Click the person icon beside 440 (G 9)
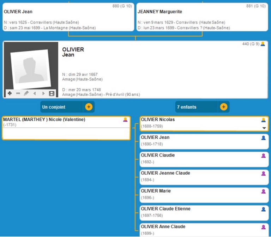This screenshot has width=271, height=237. coord(263,44)
